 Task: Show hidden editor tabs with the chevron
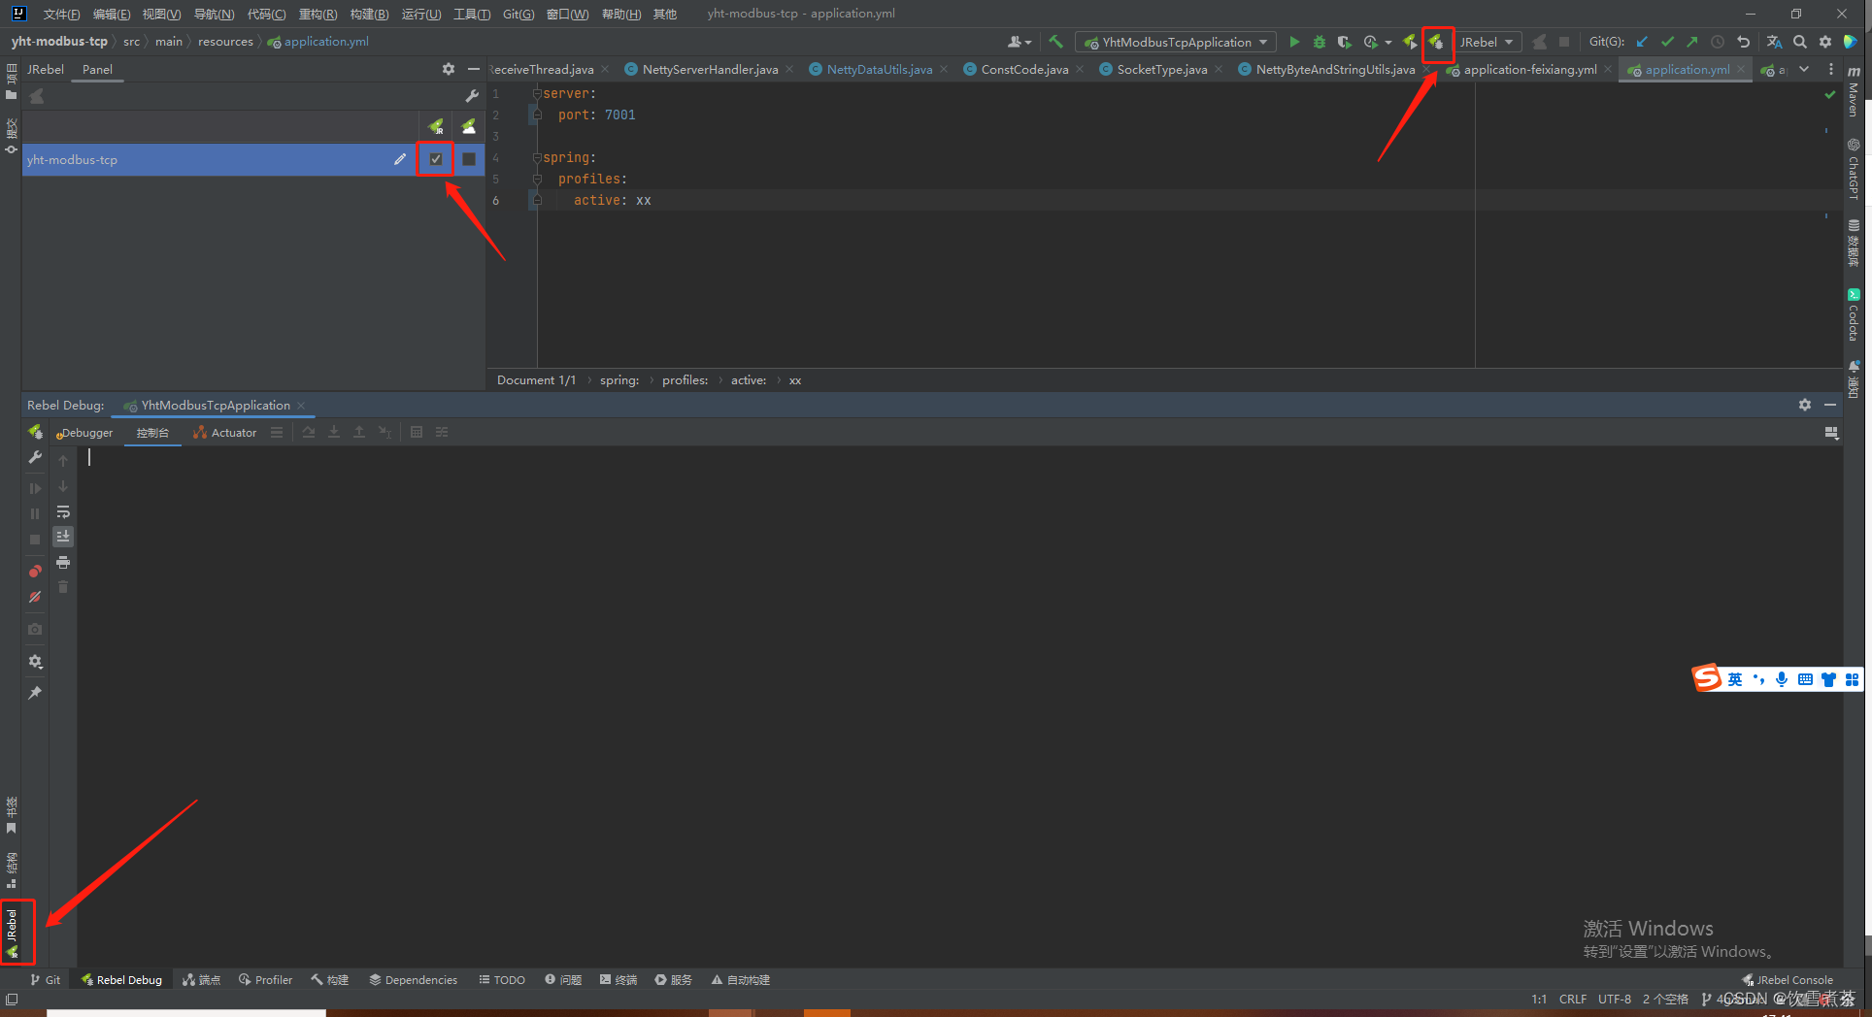[x=1804, y=69]
